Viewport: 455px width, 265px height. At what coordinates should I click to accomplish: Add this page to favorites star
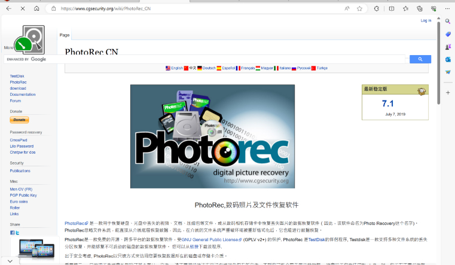(x=359, y=8)
